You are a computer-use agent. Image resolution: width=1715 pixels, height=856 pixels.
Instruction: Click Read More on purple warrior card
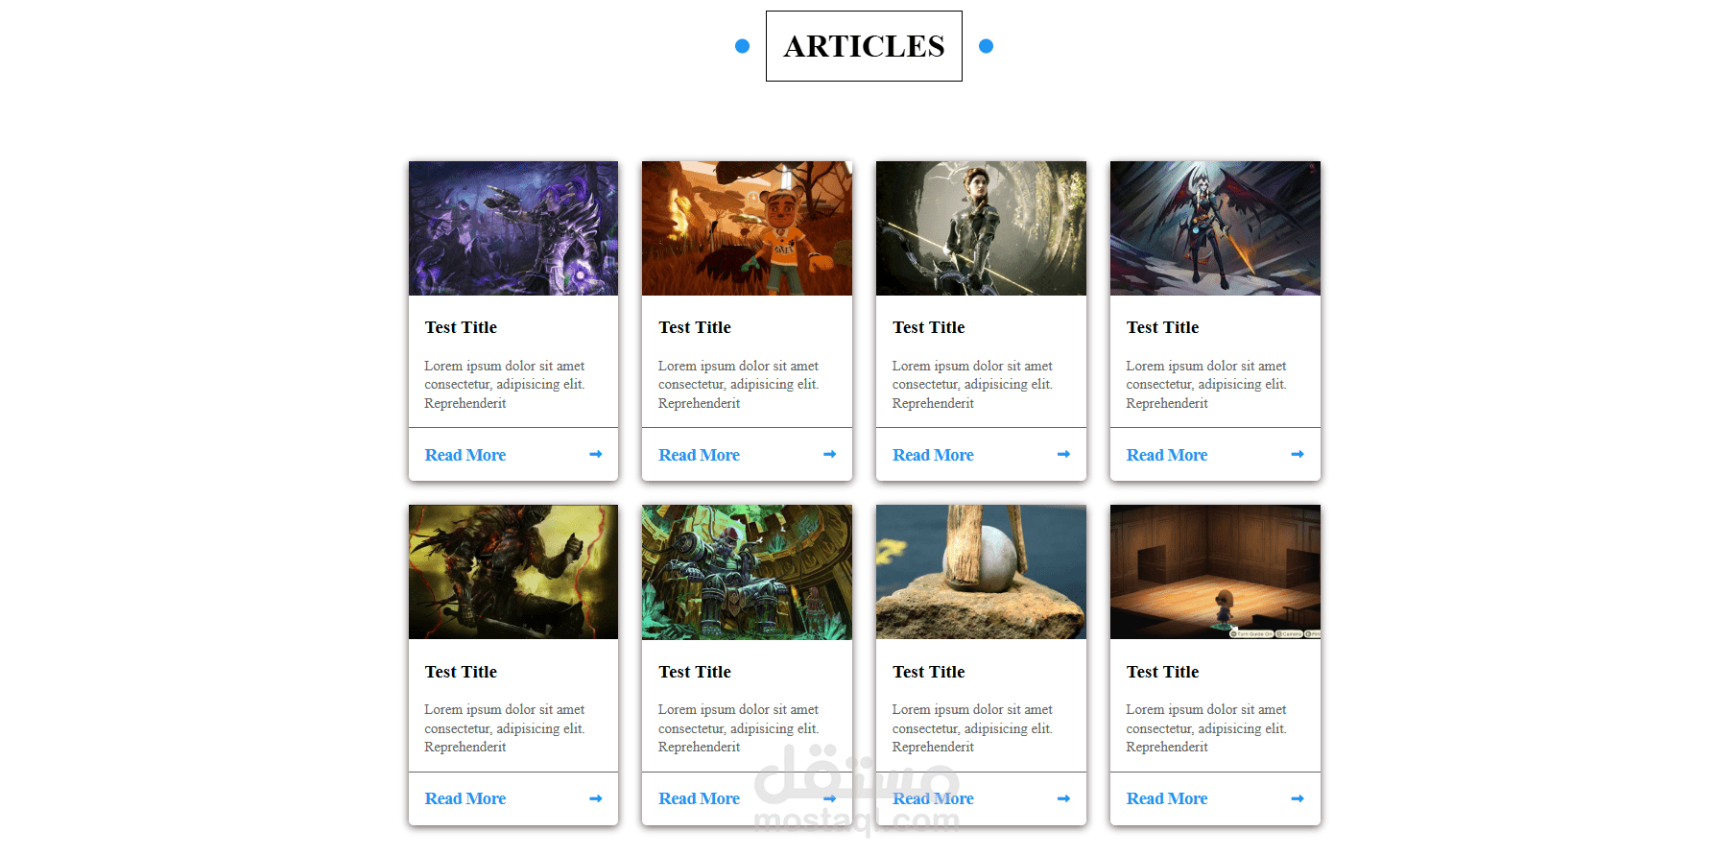pyautogui.click(x=465, y=455)
